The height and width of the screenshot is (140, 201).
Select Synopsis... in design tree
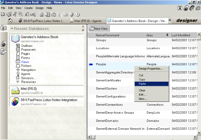[28, 78]
